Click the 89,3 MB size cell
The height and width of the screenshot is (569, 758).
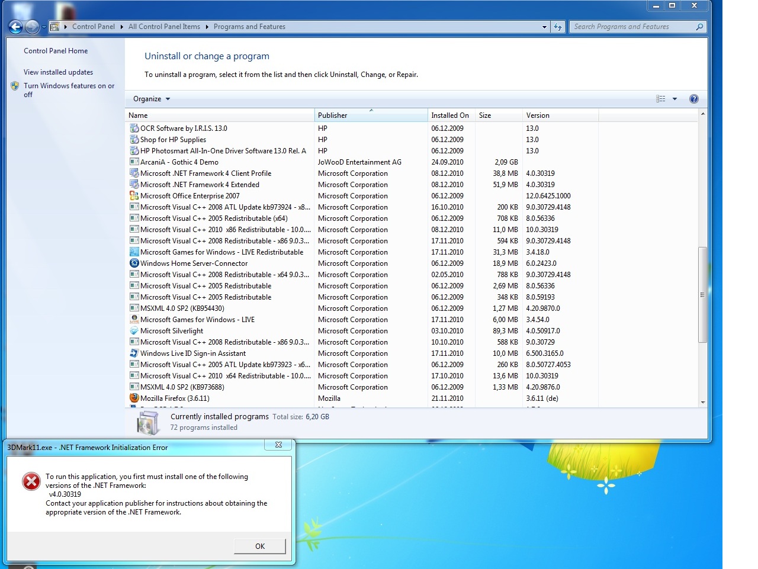(505, 330)
